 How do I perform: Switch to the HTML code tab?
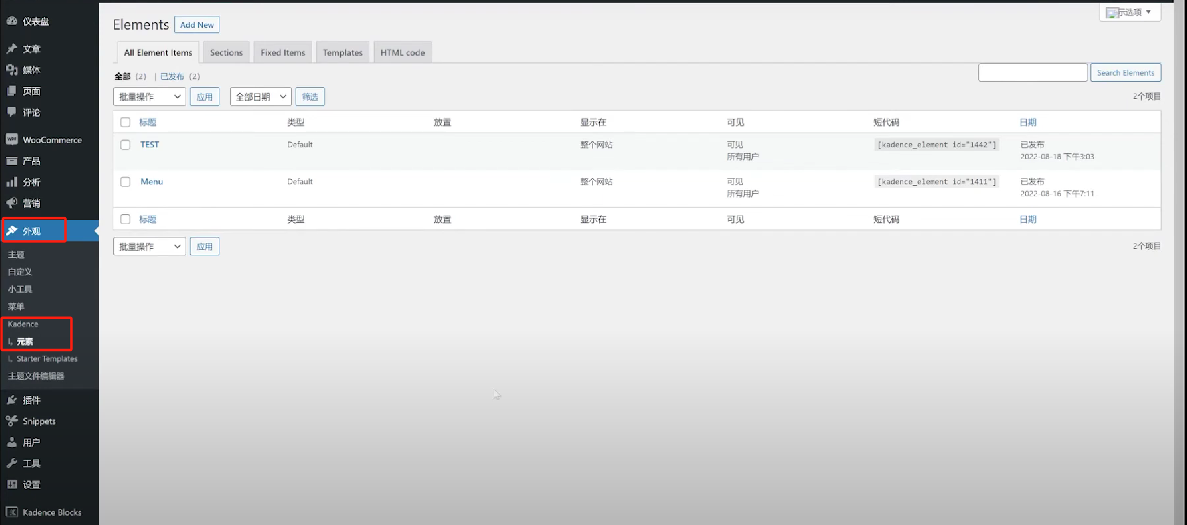(x=402, y=53)
